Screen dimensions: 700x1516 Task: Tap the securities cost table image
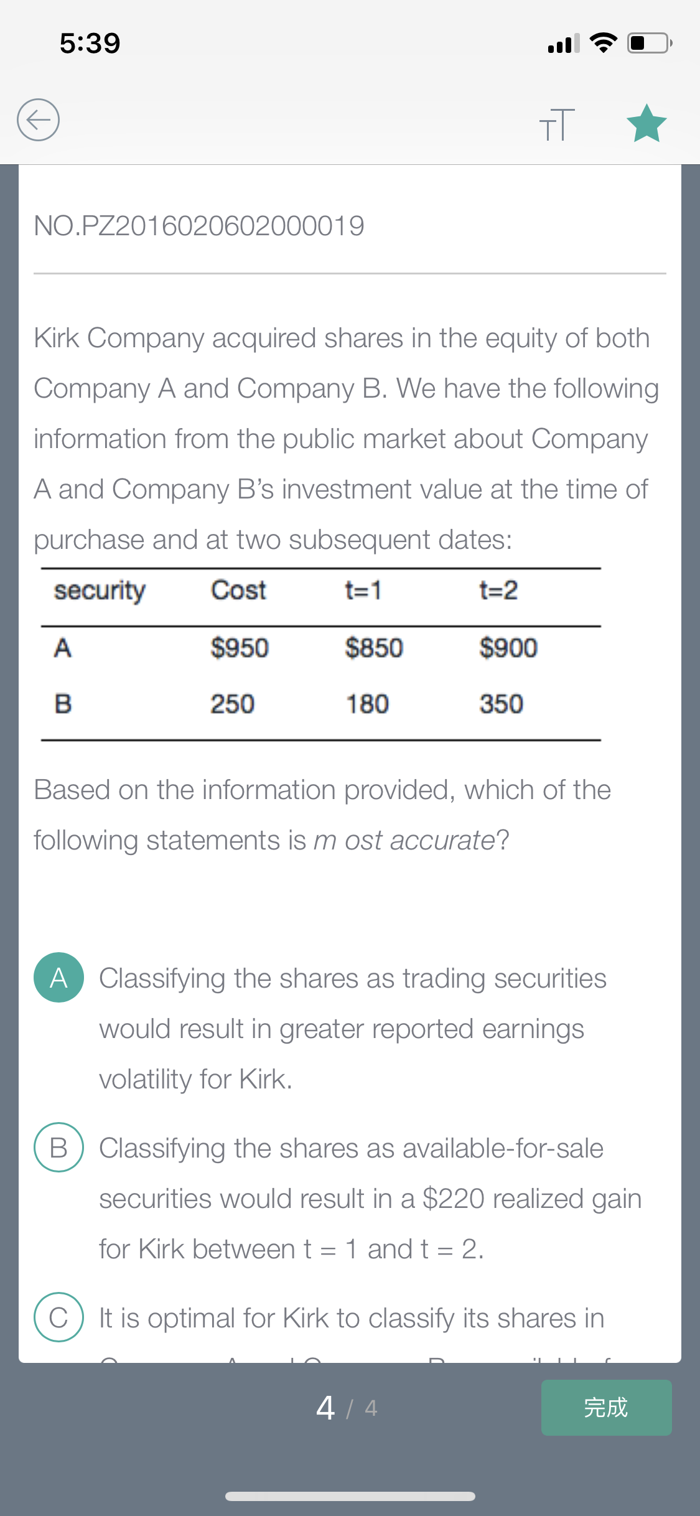pyautogui.click(x=320, y=654)
